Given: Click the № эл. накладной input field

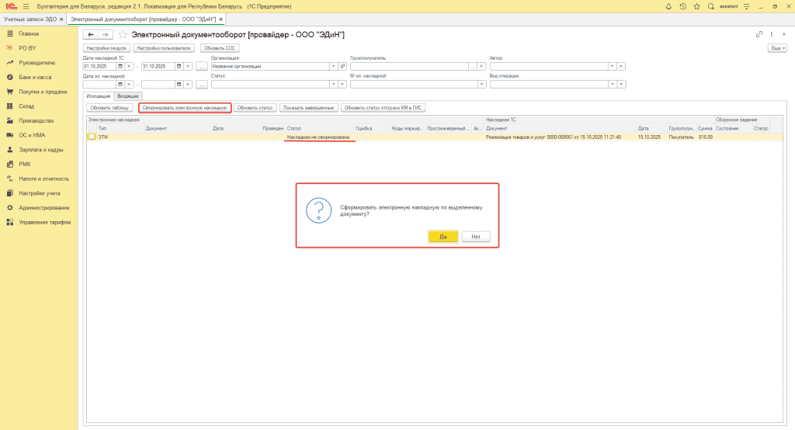Looking at the screenshot, I should [408, 85].
